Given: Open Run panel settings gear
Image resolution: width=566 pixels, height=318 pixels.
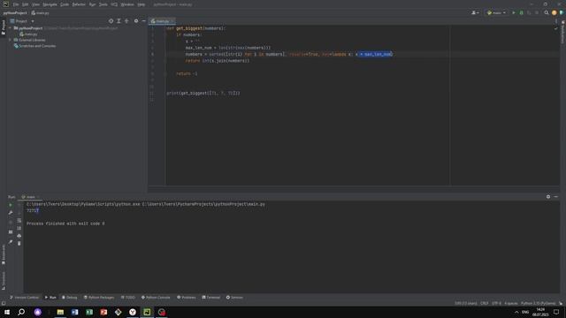Looking at the screenshot, I should point(548,197).
